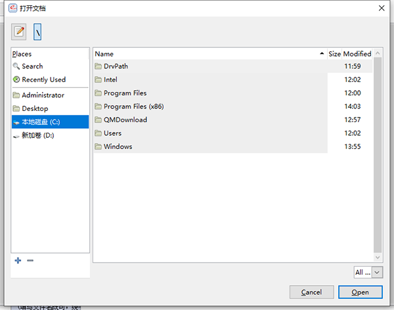Screen dimensions: 394x310
Task: Select the Windows folder in the list
Action: pos(118,146)
